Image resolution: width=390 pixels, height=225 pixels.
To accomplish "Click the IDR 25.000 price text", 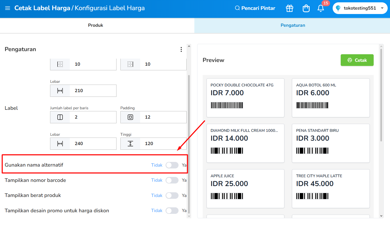I will click(x=229, y=184).
